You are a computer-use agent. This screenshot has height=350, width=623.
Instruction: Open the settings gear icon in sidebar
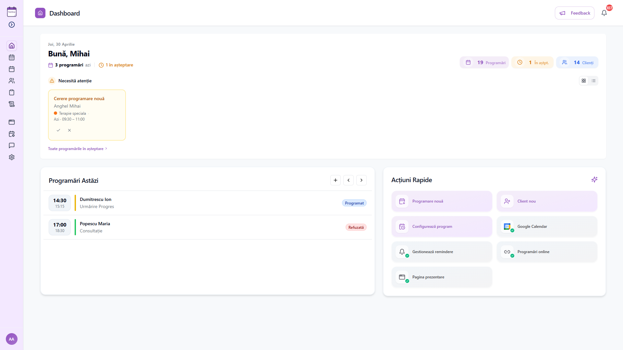[x=12, y=157]
